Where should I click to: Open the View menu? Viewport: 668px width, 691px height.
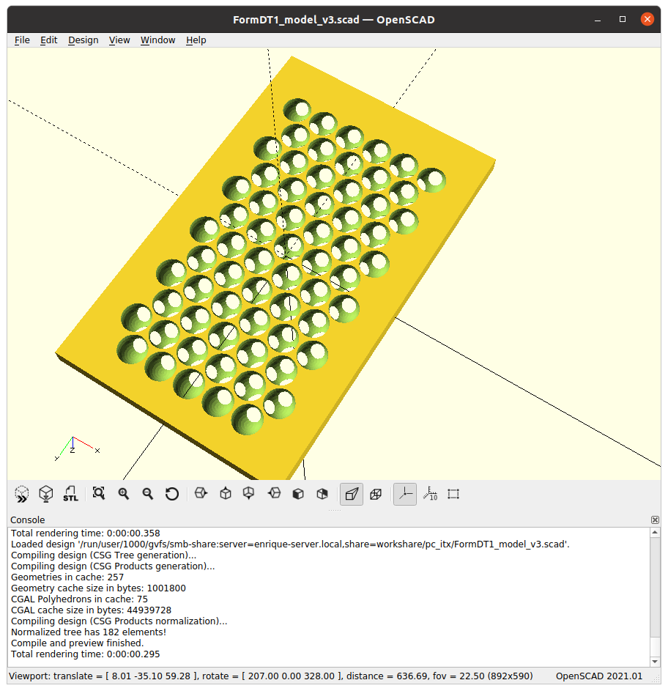coord(119,40)
